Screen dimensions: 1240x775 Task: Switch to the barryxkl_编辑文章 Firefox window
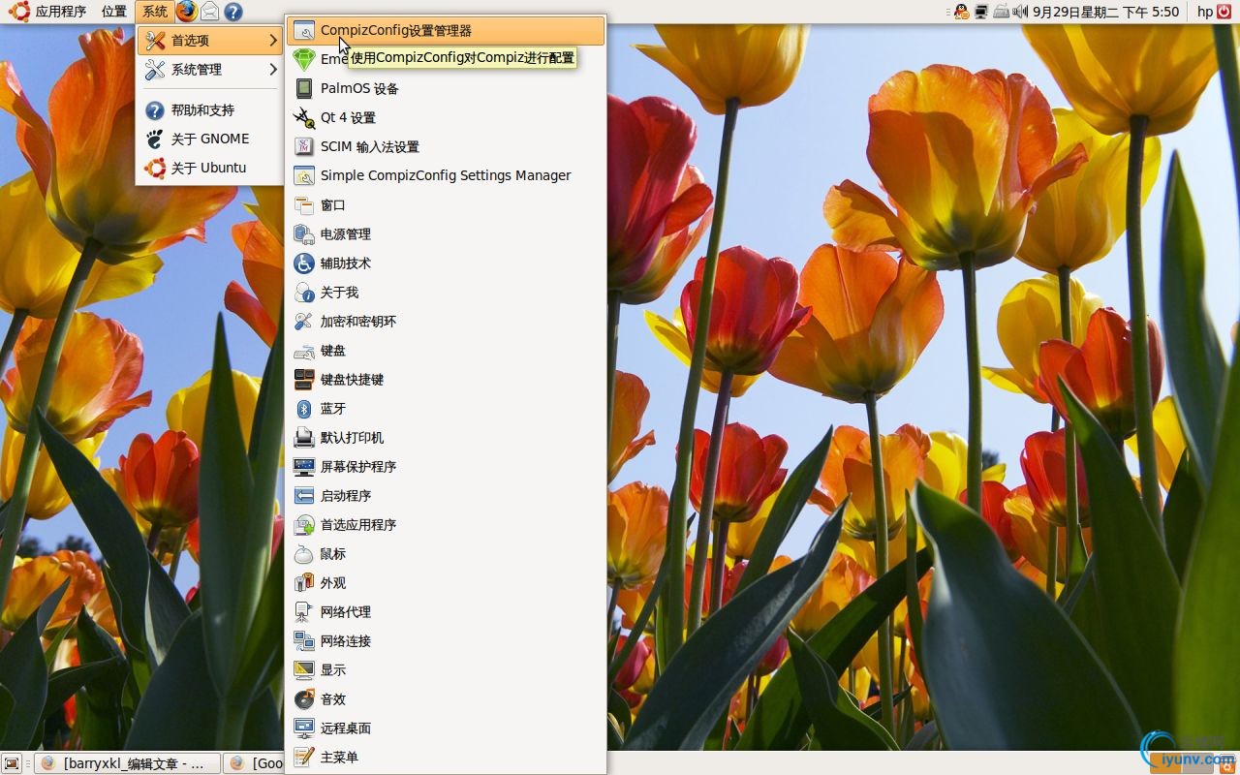(x=126, y=763)
